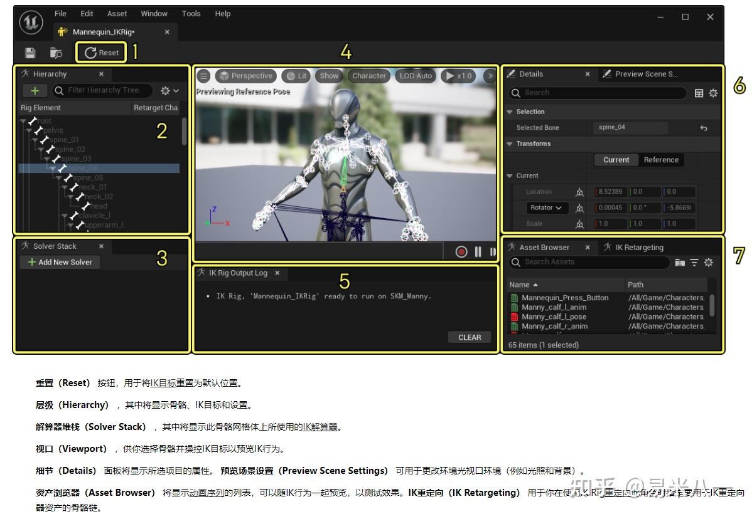
Task: Open the Window menu
Action: (154, 13)
